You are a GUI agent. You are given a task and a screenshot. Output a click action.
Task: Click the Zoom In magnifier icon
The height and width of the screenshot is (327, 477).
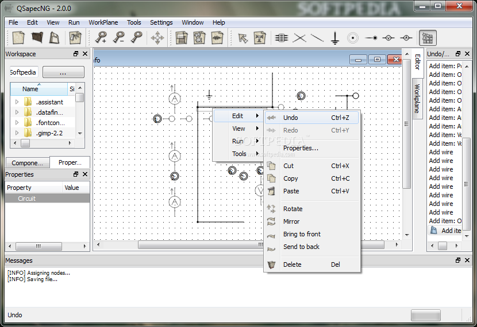tap(101, 38)
